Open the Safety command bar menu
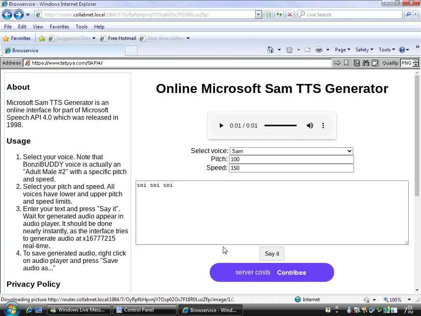The height and width of the screenshot is (316, 421). (x=364, y=50)
